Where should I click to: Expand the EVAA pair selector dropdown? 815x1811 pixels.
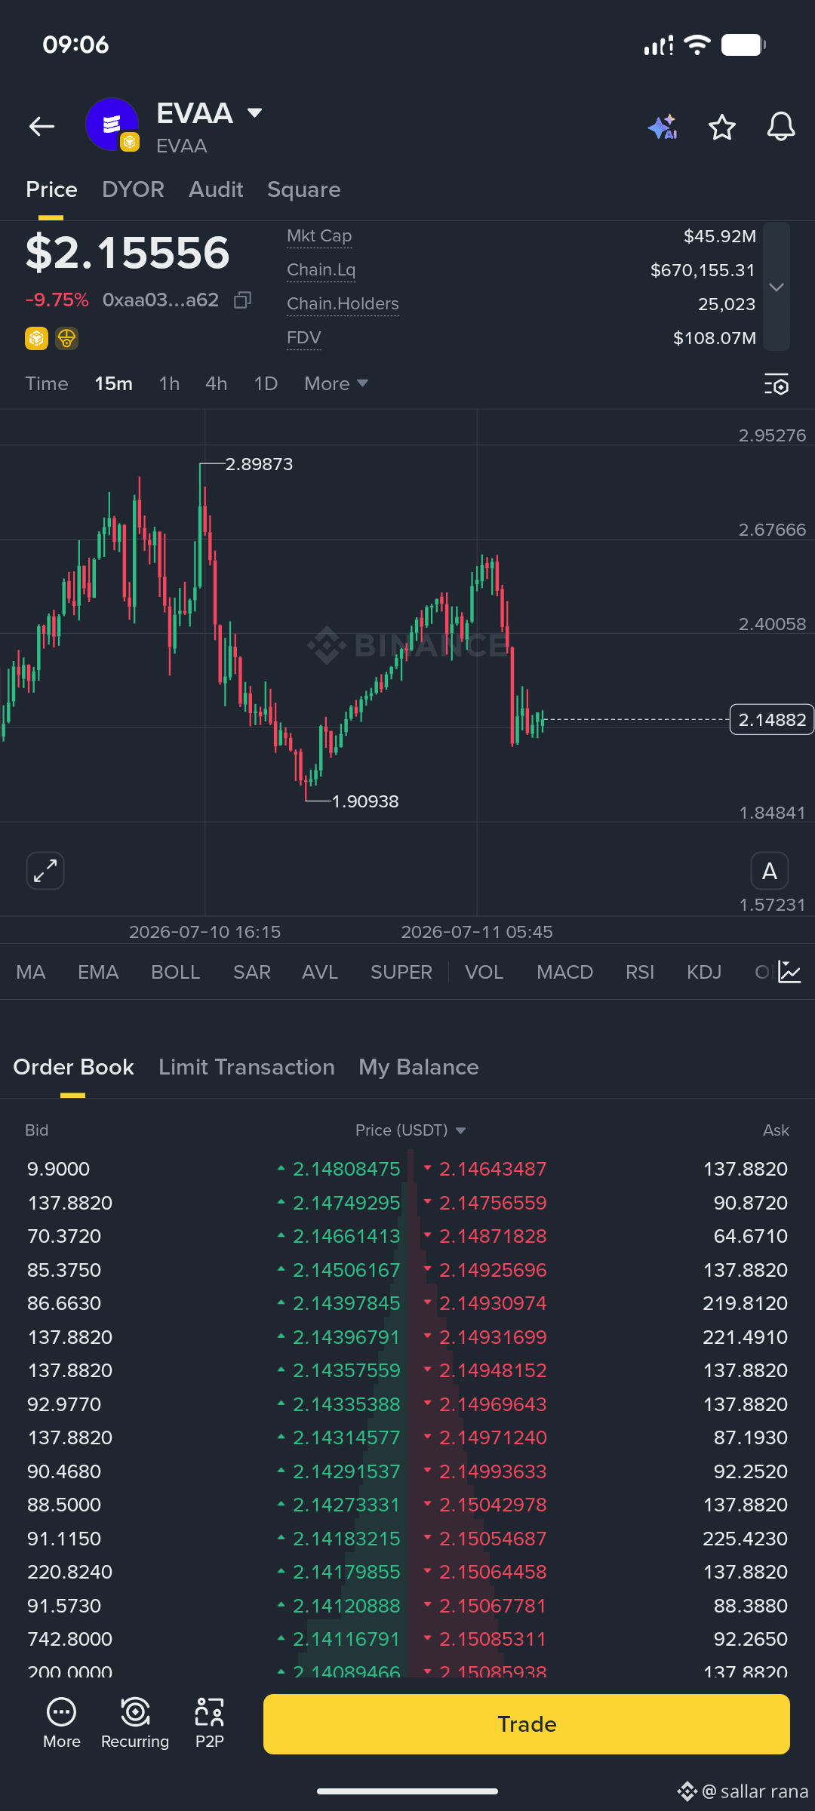[255, 113]
